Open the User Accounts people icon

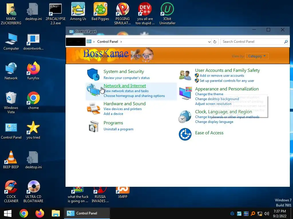click(x=185, y=75)
